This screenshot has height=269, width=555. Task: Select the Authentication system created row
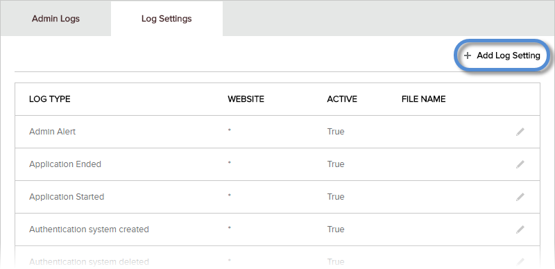(277, 229)
